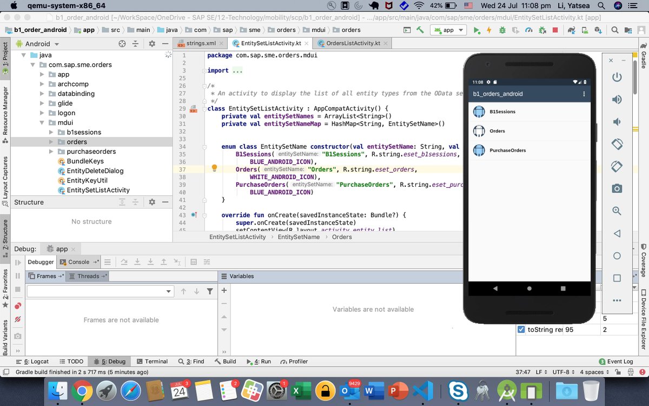Screen dimensions: 649x406
Task: Toggle breakpoint marker at line 29
Action: click(x=194, y=109)
